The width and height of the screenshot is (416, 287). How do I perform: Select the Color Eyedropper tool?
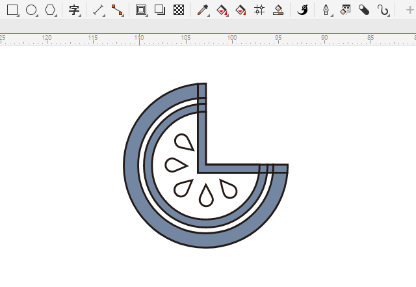pos(203,10)
